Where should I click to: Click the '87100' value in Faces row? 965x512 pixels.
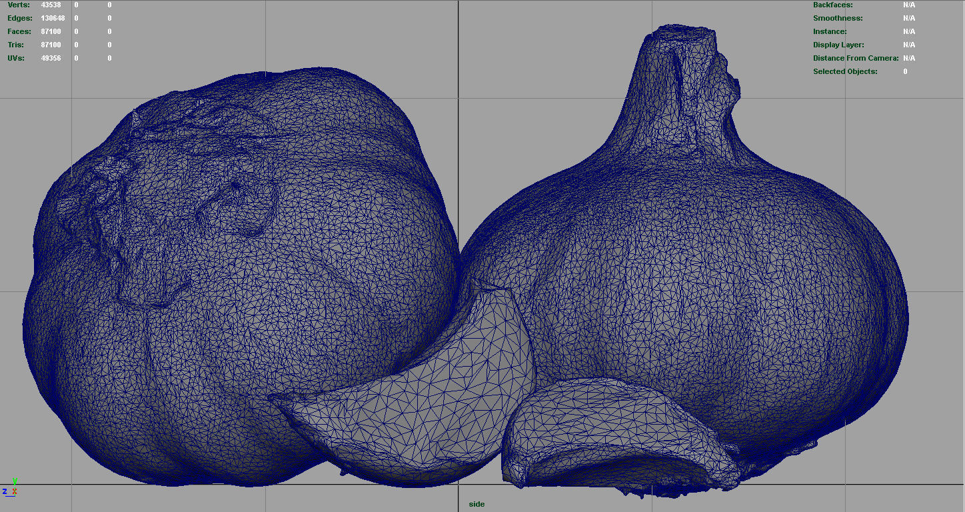pos(51,31)
